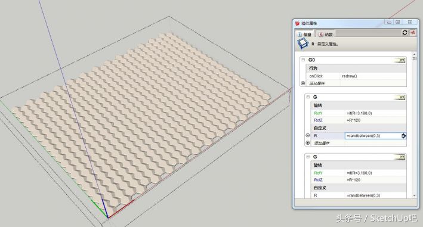Viewport: 423px width, 227px height.
Task: Click the plus icon to add attribute in G0
Action: click(x=303, y=83)
